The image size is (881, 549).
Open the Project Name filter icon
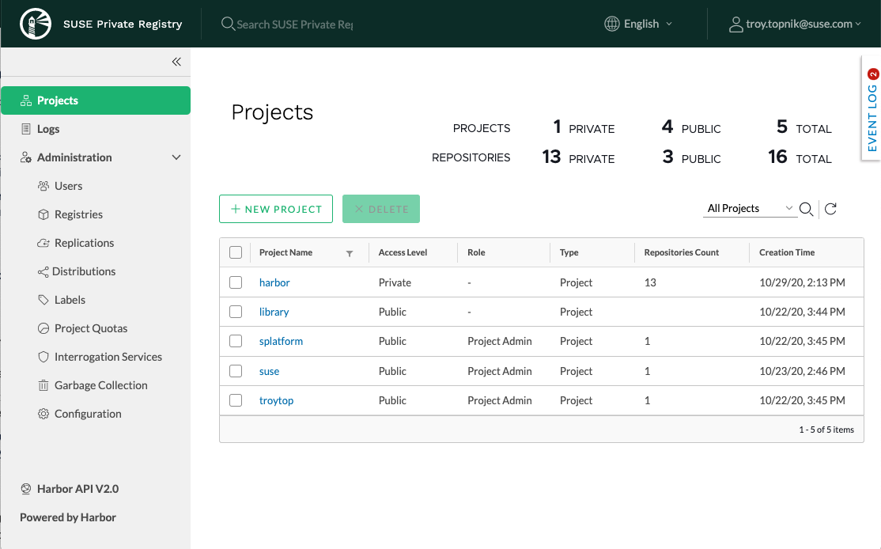coord(350,253)
